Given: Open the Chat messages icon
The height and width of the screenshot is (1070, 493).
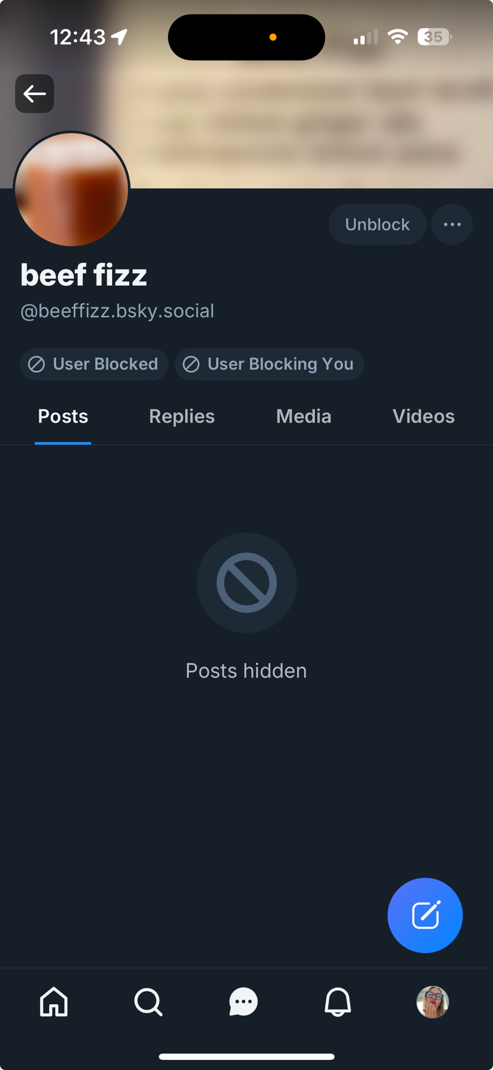Looking at the screenshot, I should [x=243, y=1002].
